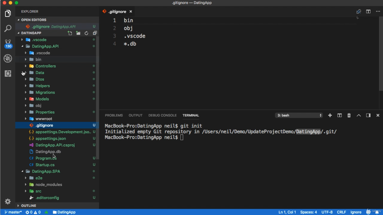Click the editor minimap scroll slider
This screenshot has height=215, width=383.
point(381,54)
